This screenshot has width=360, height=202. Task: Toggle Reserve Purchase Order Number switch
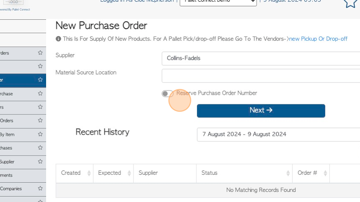pyautogui.click(x=167, y=93)
